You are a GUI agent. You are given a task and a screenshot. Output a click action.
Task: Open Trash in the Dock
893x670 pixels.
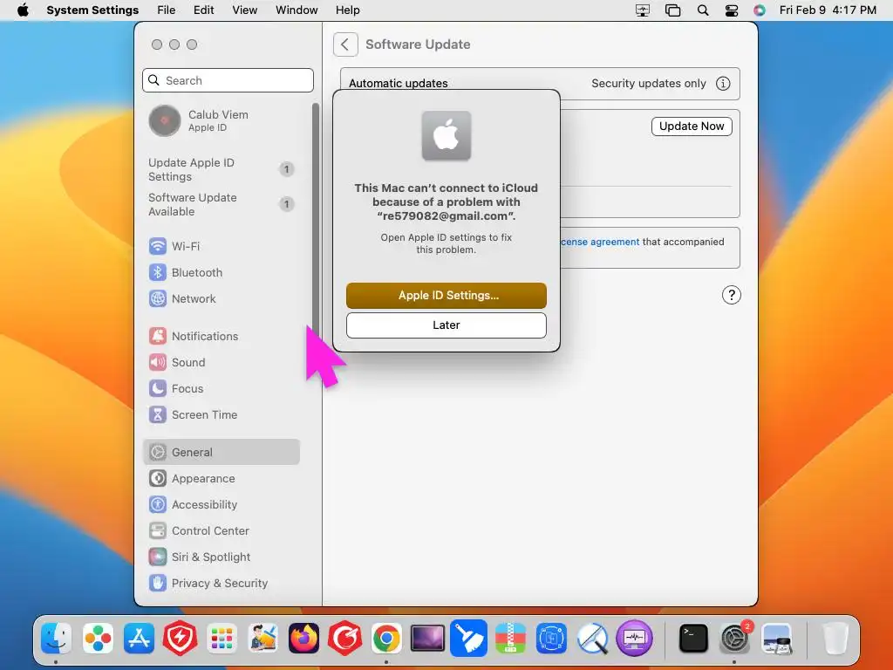835,638
